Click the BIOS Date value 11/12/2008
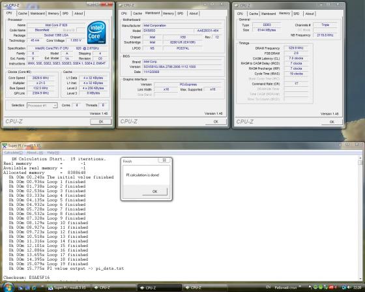Image resolution: width=365 pixels, height=292 pixels. coord(182,72)
